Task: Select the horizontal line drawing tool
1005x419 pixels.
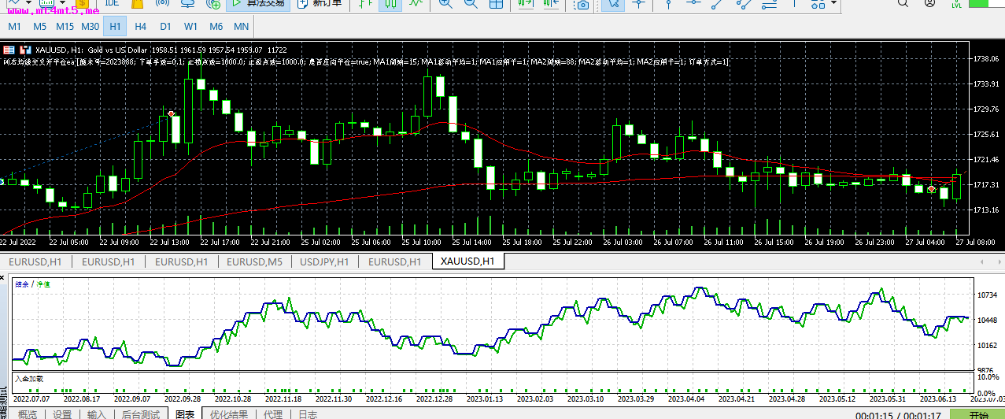Action: tap(694, 4)
